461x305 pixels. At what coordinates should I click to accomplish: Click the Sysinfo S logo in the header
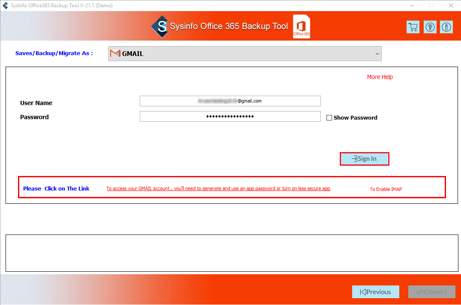pos(160,26)
